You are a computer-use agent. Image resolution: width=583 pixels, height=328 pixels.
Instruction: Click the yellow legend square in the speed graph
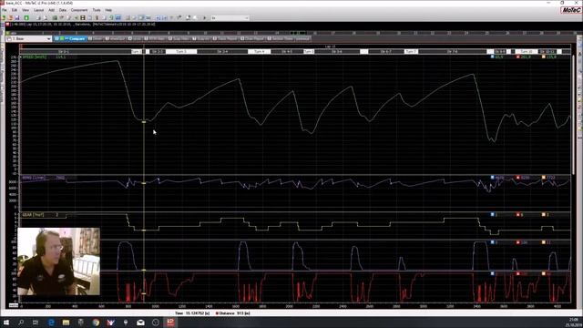point(544,56)
